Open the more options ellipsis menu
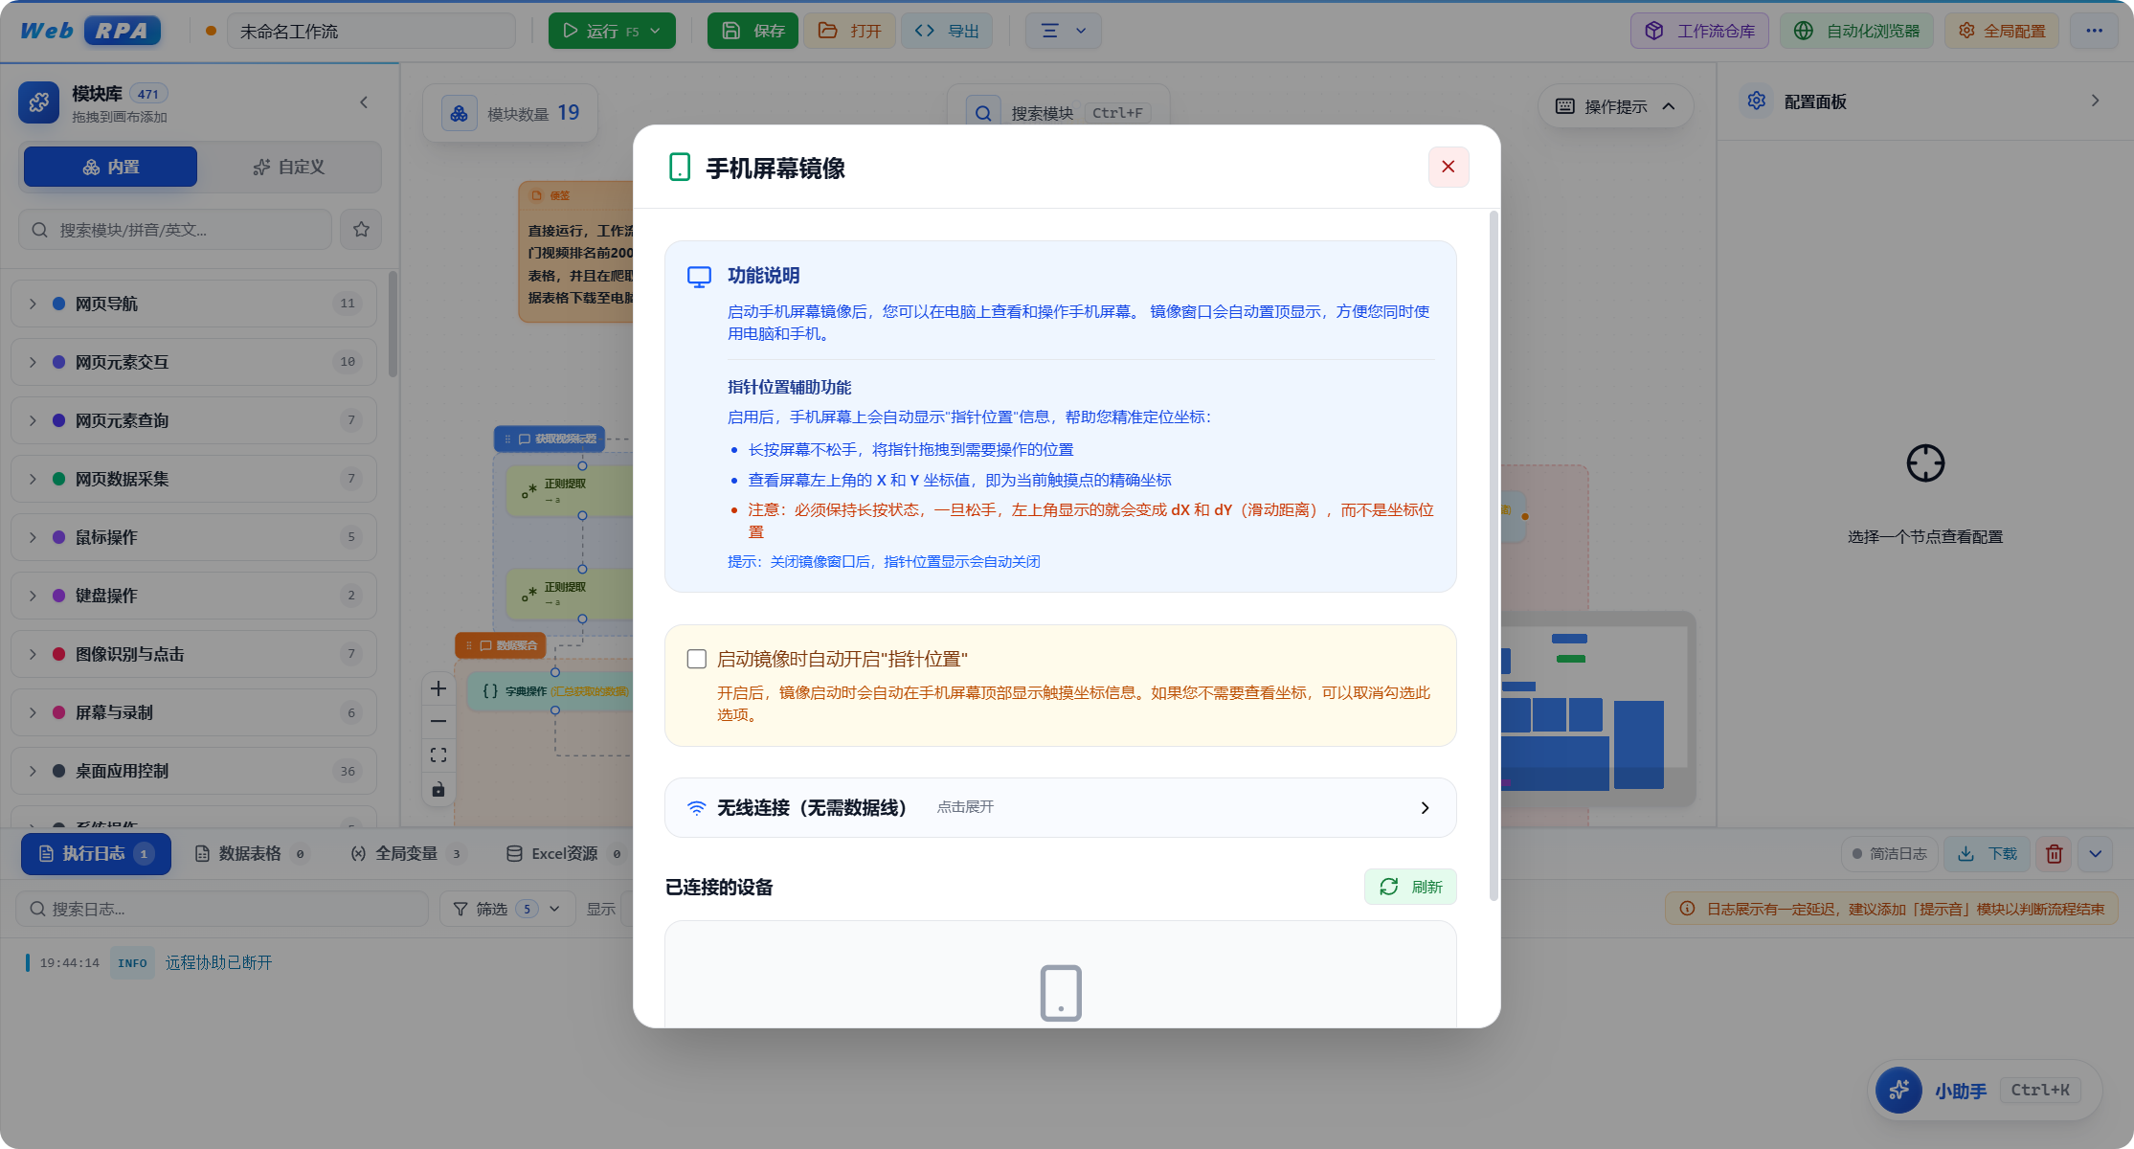2134x1149 pixels. click(2094, 31)
